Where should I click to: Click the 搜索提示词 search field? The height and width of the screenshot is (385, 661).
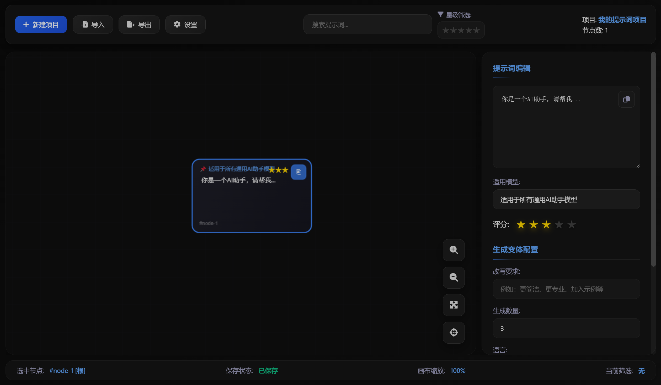pyautogui.click(x=367, y=24)
